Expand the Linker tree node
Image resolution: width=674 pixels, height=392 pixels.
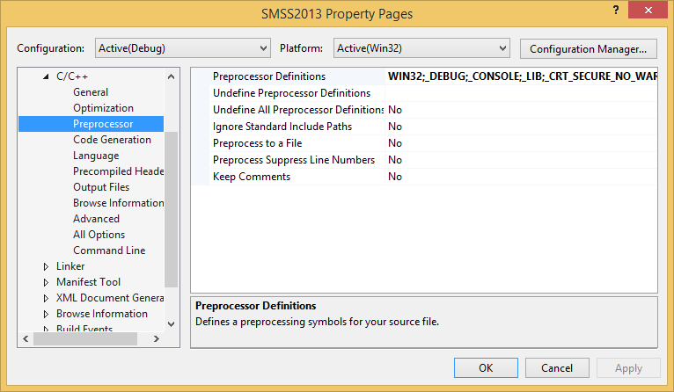click(x=46, y=266)
